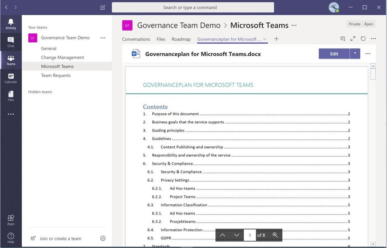Viewport: 387px width, 248px height.
Task: Open contents entry Purpose of this document
Action: [246, 114]
